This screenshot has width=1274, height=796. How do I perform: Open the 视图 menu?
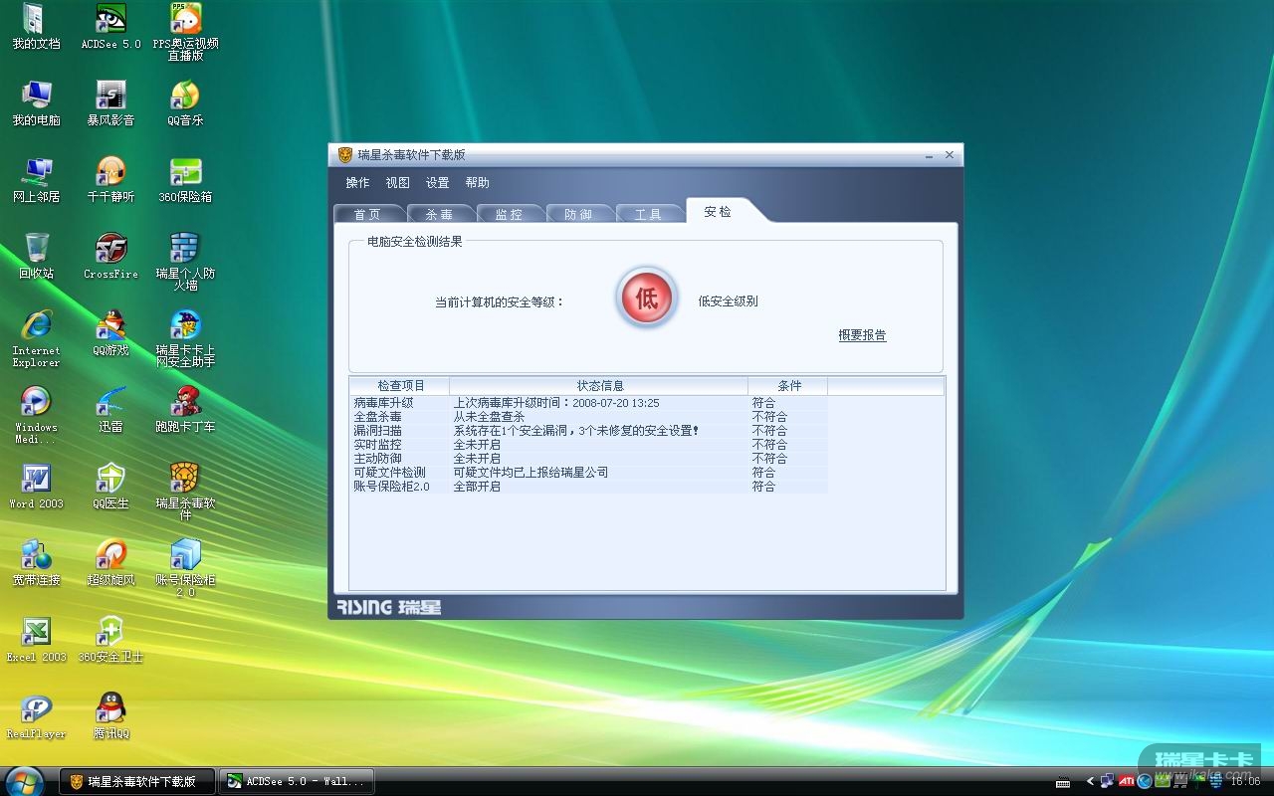click(x=397, y=183)
